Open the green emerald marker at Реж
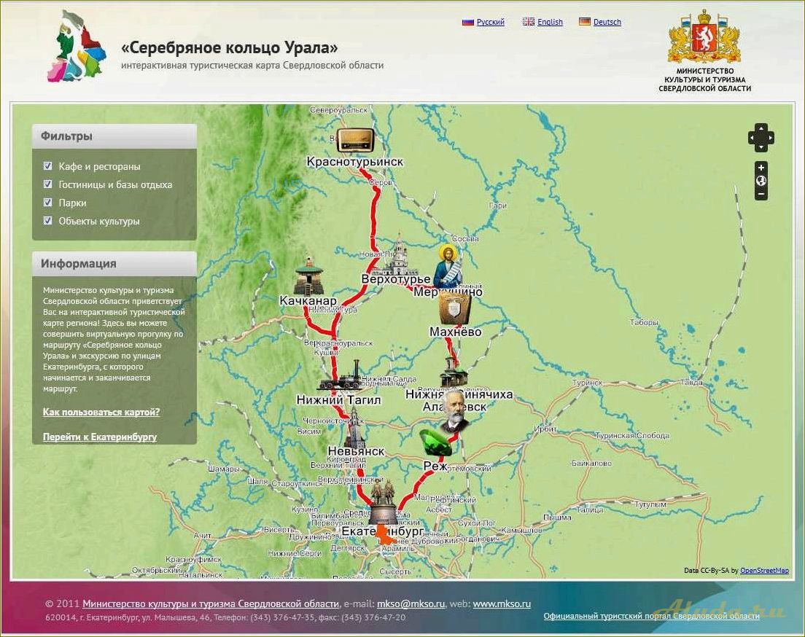This screenshot has height=637, width=805. 435,442
